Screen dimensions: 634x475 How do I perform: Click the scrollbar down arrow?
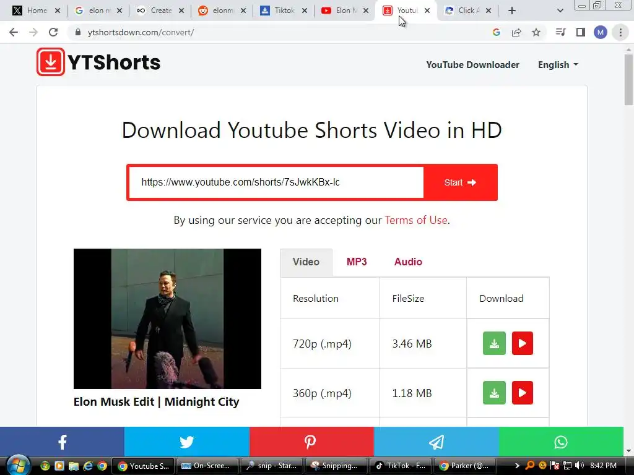628,451
